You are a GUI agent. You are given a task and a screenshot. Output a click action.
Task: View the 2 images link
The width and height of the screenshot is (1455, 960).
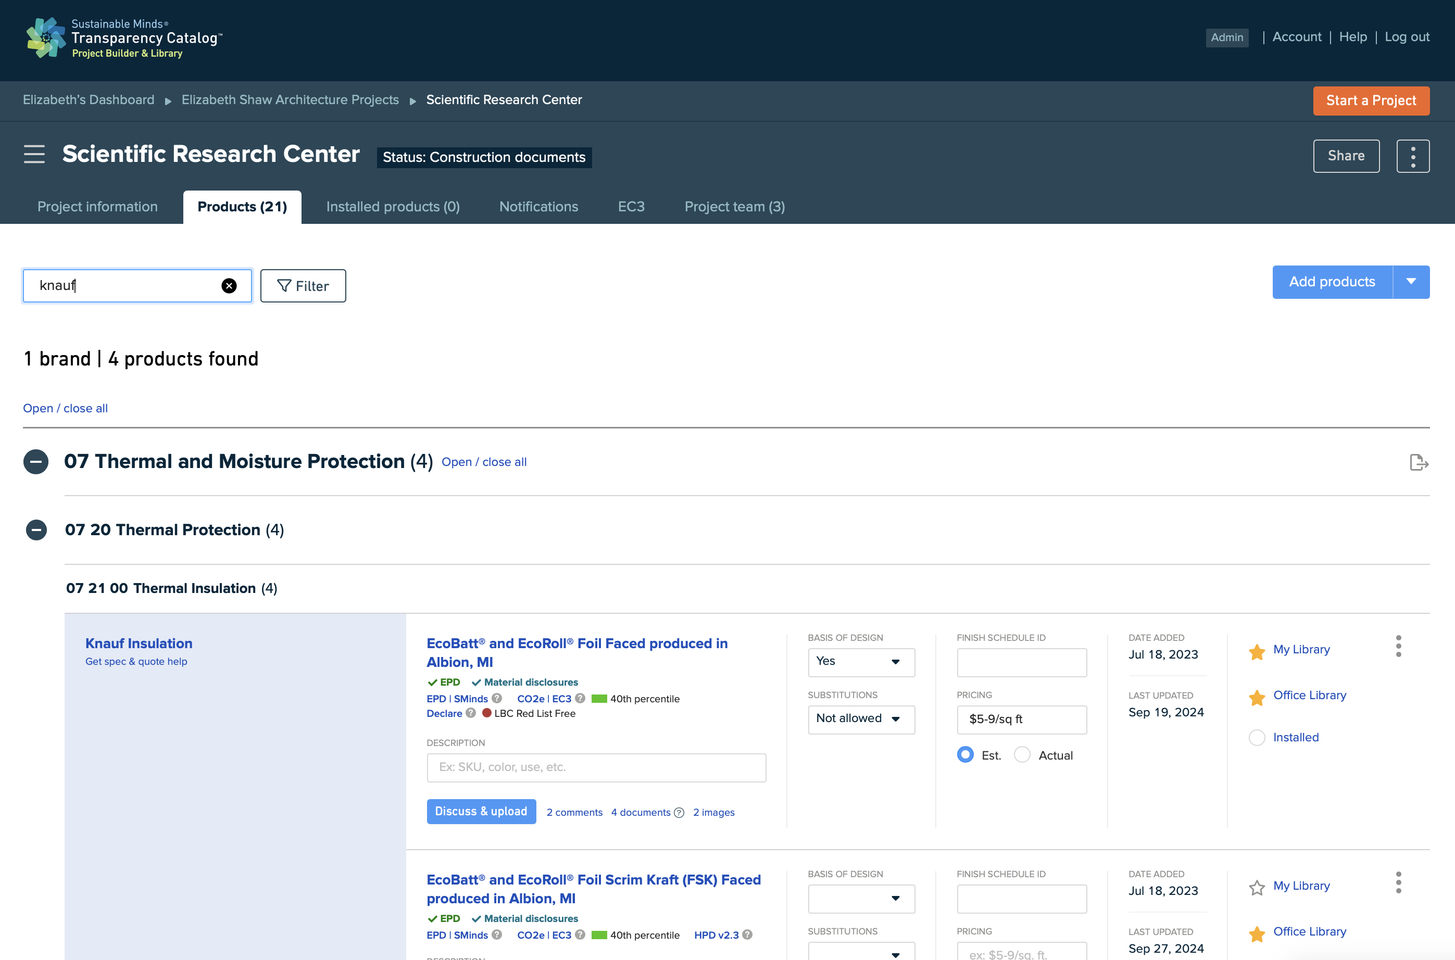tap(713, 813)
